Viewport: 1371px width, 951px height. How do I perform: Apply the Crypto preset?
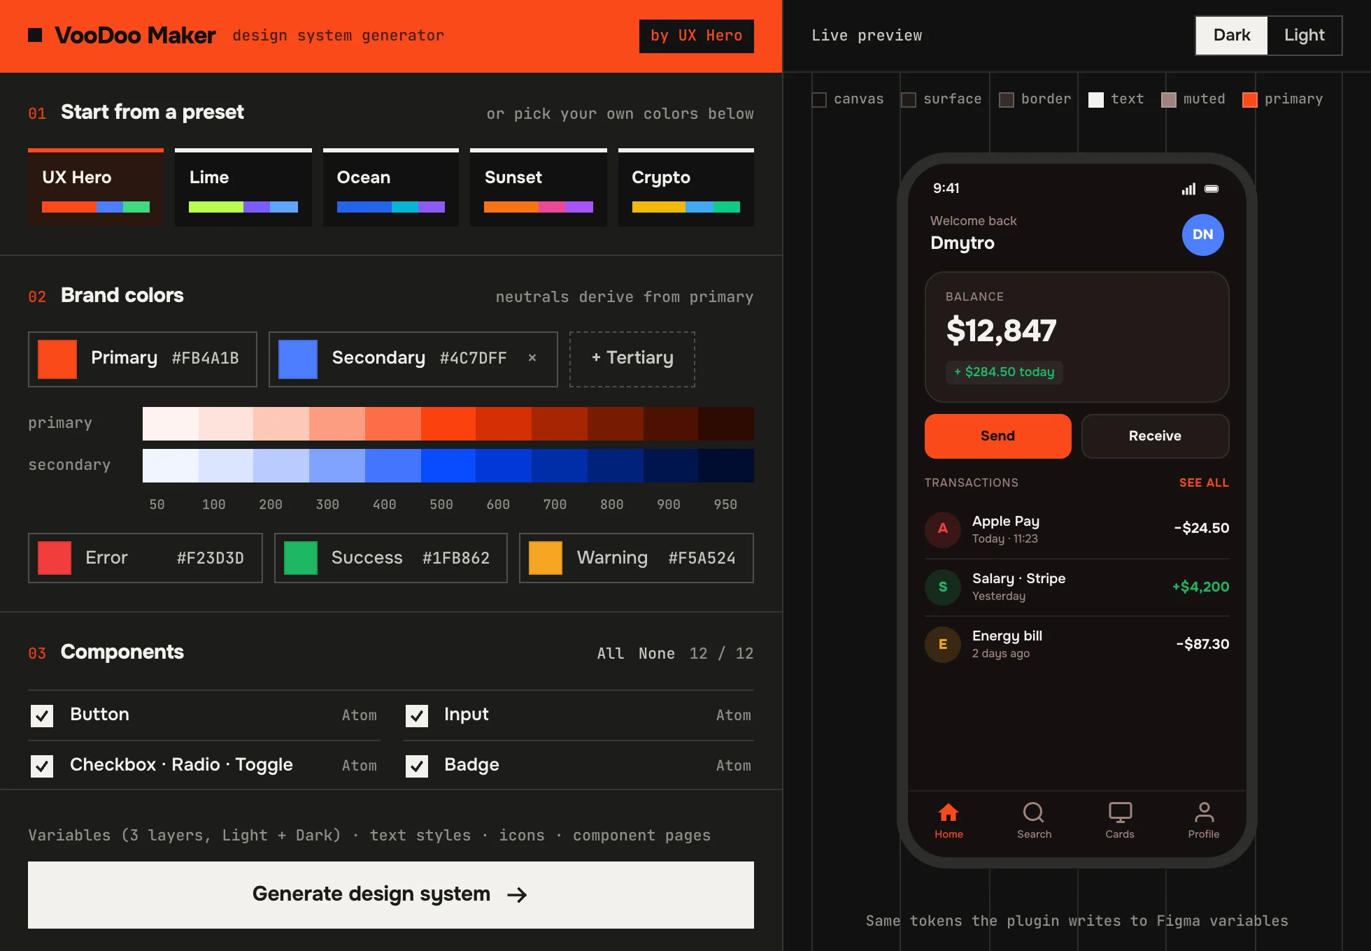[x=686, y=187]
